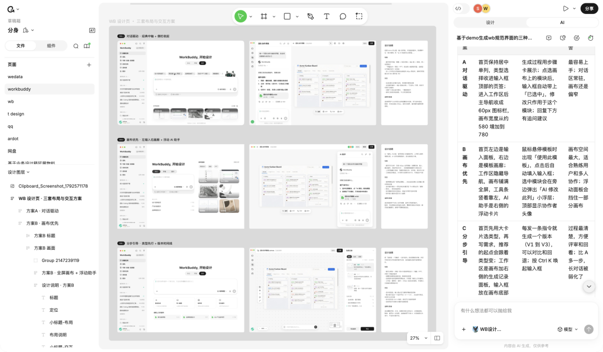The width and height of the screenshot is (603, 352).
Task: Toggle the code dev mode switch
Action: pyautogui.click(x=462, y=8)
